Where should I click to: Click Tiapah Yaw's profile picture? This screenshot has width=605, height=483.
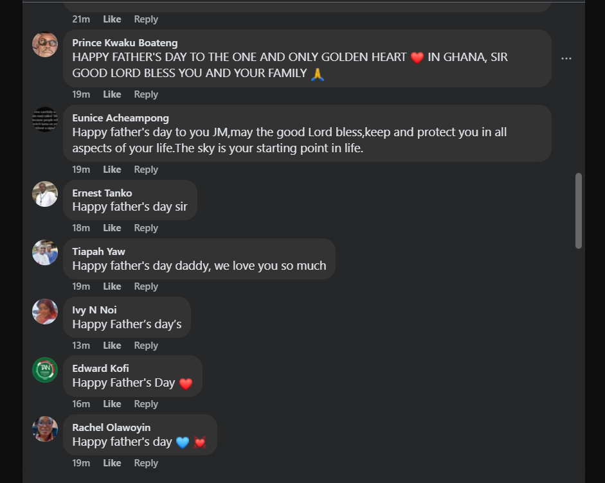point(45,252)
